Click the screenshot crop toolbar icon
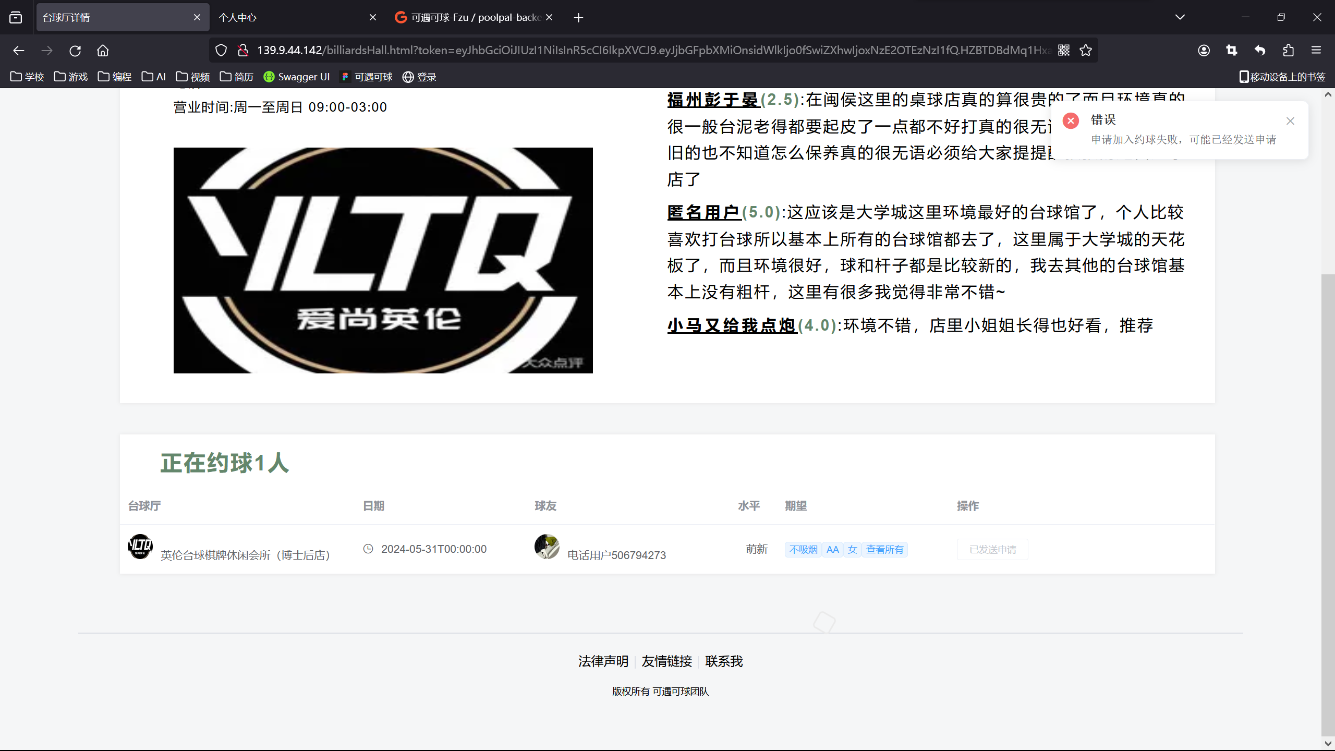The width and height of the screenshot is (1335, 751). click(x=1232, y=51)
